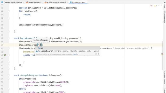The width and height of the screenshot is (166, 93).
Task: Close the LoginActivity.java tab
Action: click(x=86, y=2)
